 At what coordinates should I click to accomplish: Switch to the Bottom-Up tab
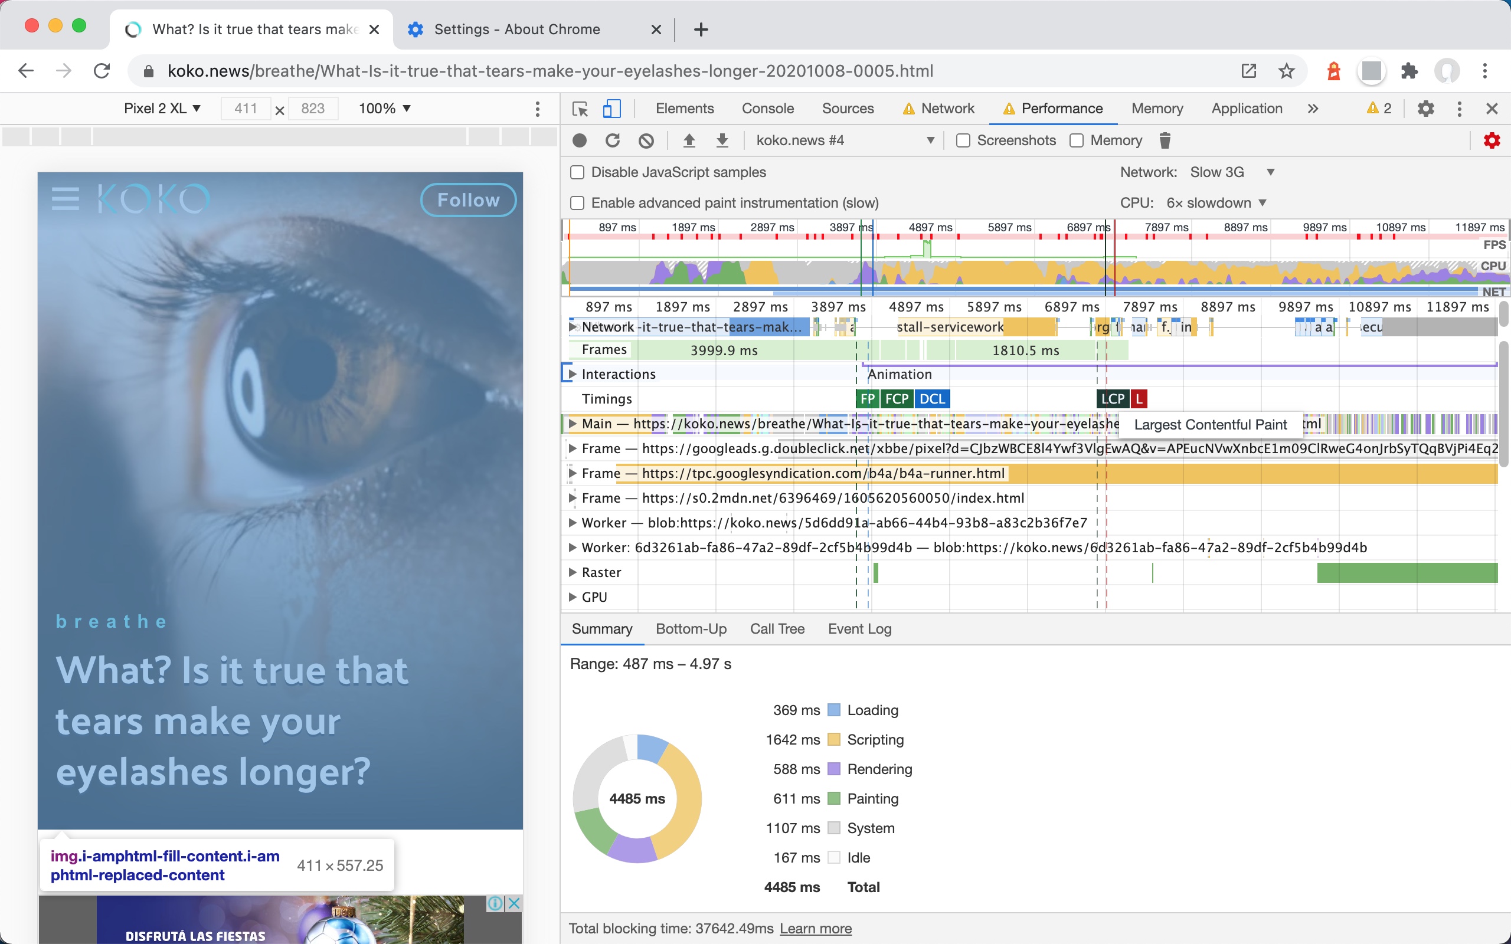coord(691,629)
